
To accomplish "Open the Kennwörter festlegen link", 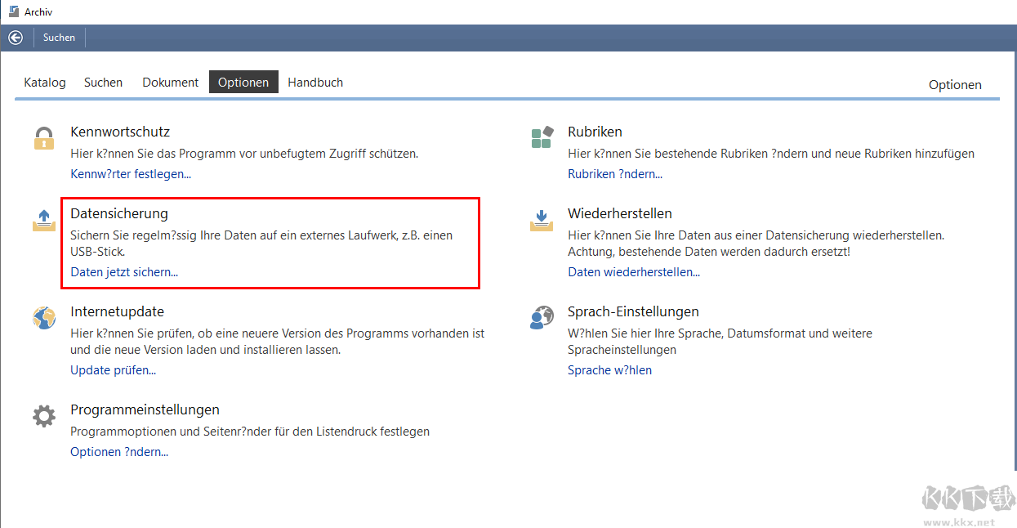I will point(131,174).
